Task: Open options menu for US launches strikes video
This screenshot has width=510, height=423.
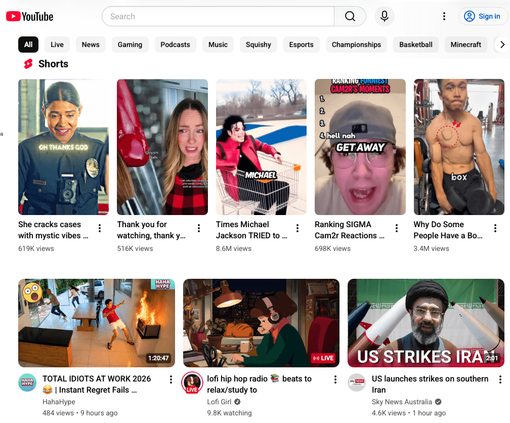Action: (x=500, y=379)
